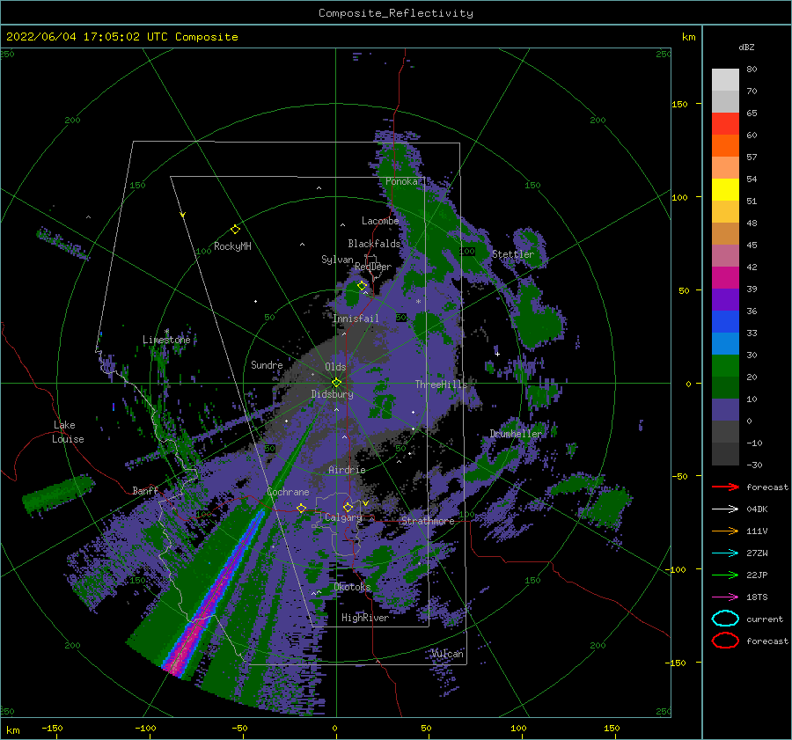
Task: Click the red forecast arrow in legend
Action: tap(725, 487)
